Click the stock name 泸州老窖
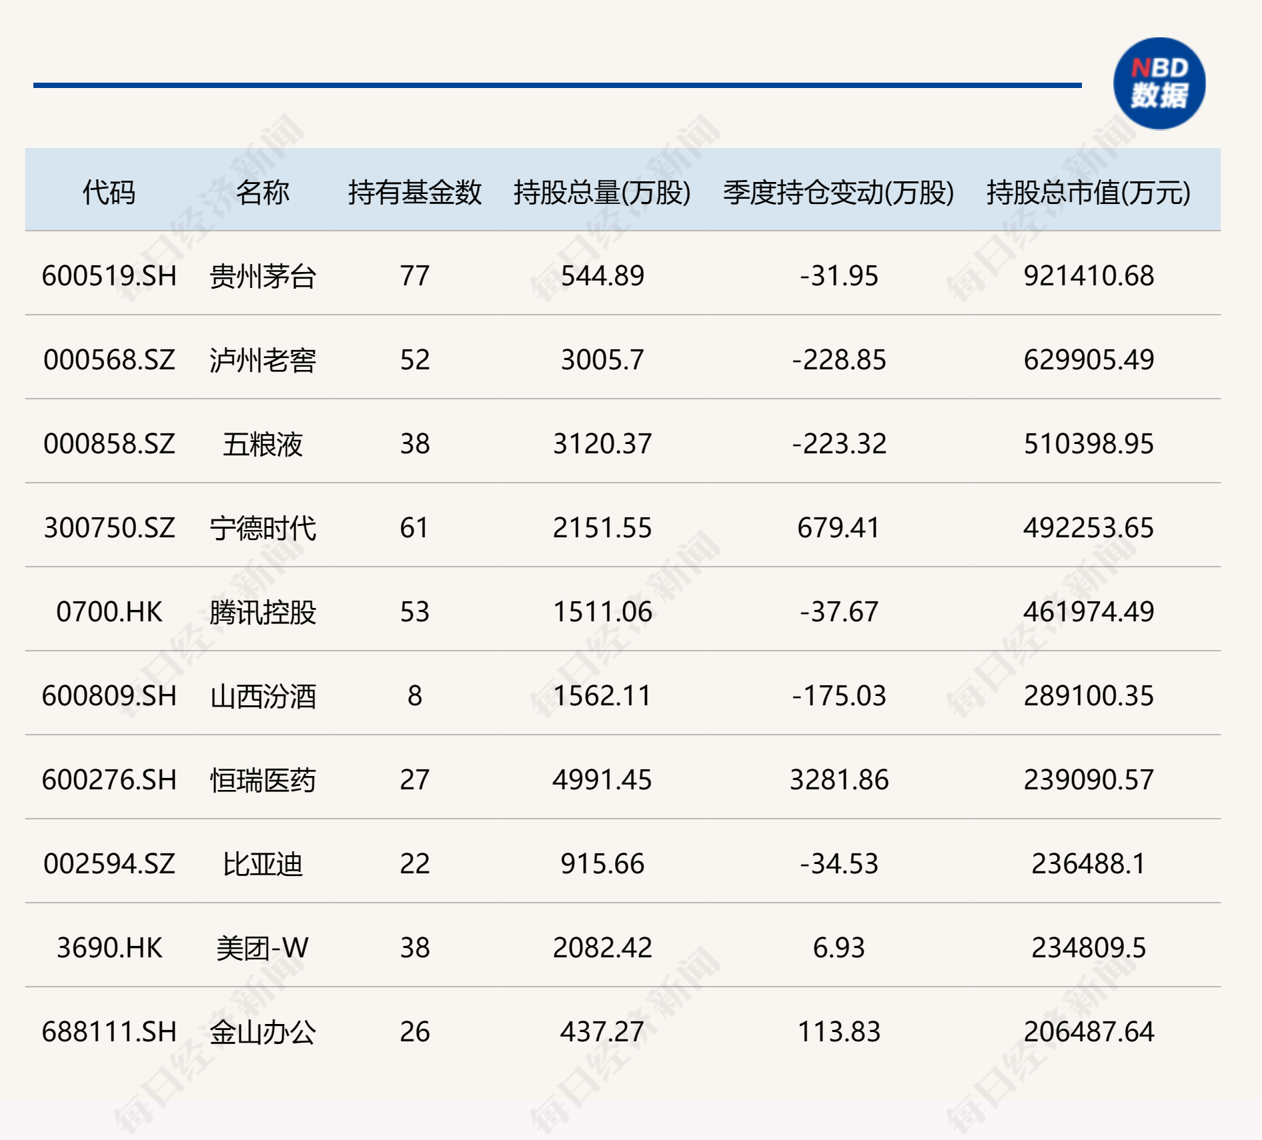The width and height of the screenshot is (1262, 1140). tap(262, 360)
